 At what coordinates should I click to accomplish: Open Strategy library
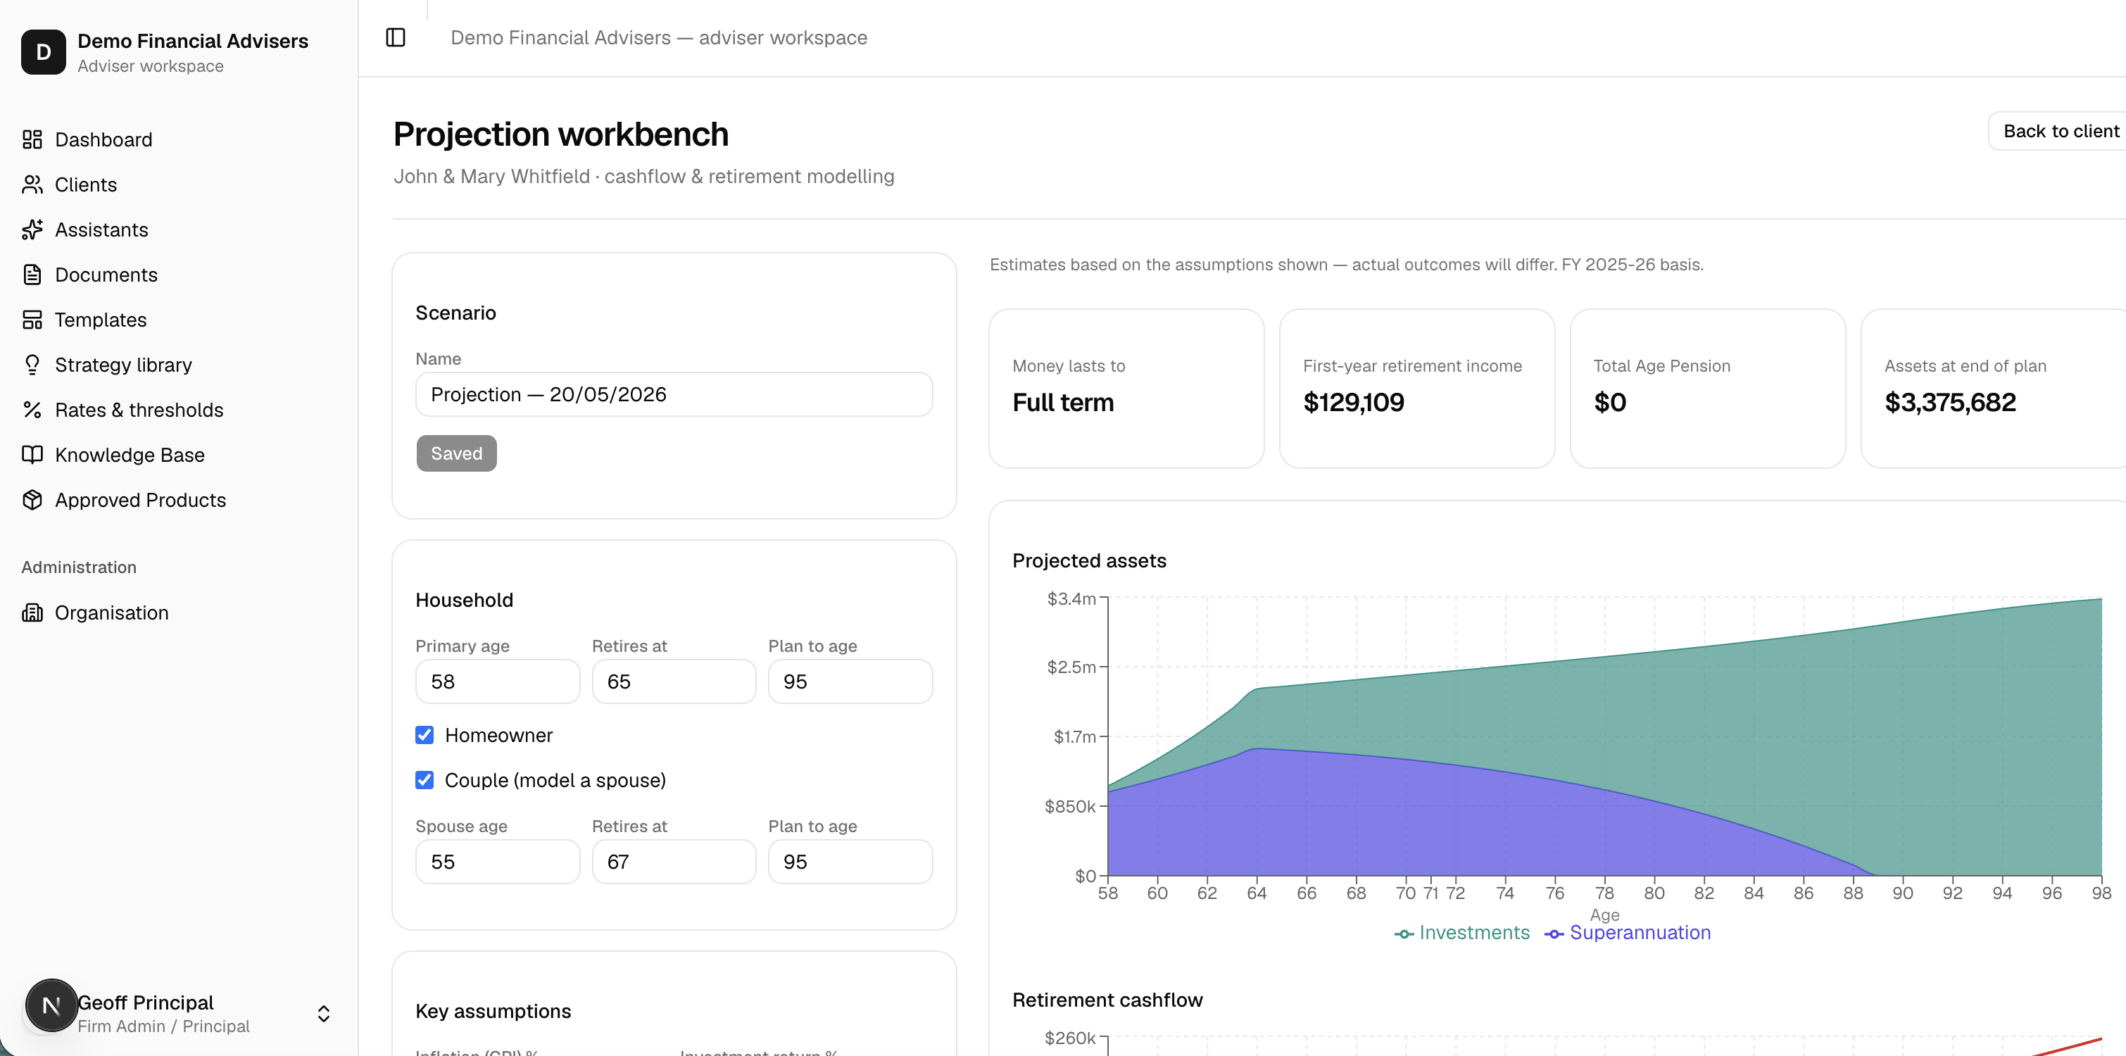point(124,365)
